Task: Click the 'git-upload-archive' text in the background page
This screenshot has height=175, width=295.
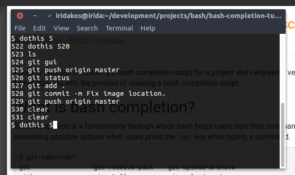Action: click(x=201, y=167)
